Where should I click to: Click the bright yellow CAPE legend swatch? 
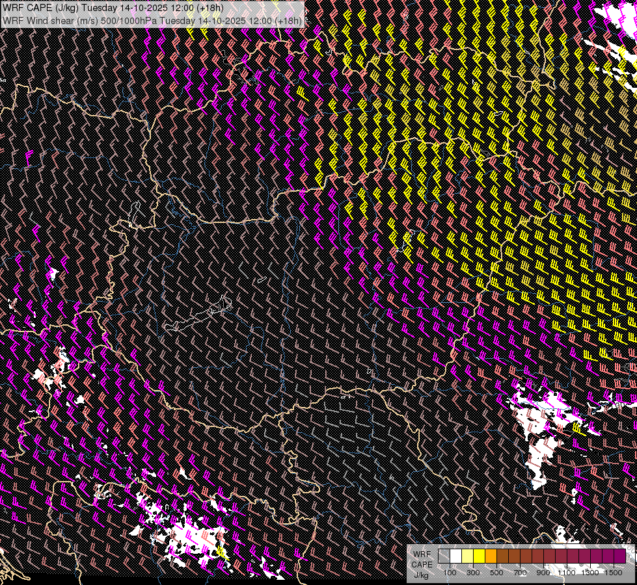click(479, 556)
